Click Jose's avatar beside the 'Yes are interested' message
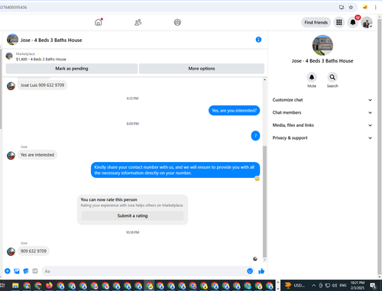The width and height of the screenshot is (382, 291). 11,155
